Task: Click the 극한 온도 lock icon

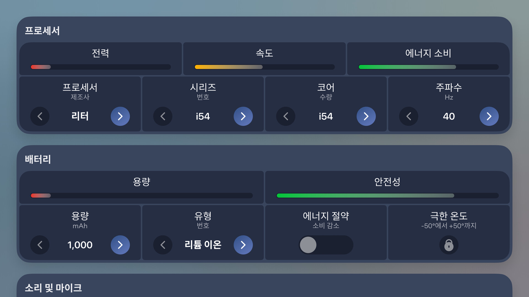Action: [449, 245]
